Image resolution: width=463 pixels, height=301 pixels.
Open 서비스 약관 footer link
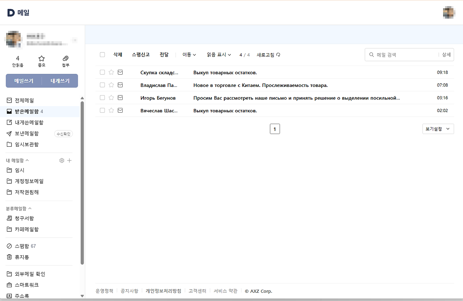[226, 291]
